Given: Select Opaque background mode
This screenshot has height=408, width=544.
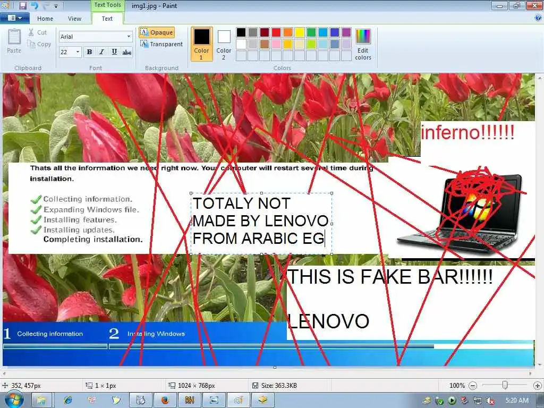Looking at the screenshot, I should 157,32.
